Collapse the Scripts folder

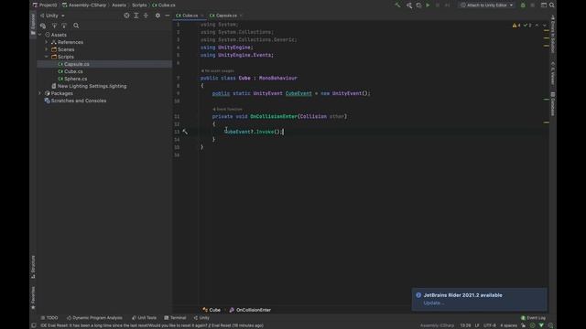[x=47, y=57]
